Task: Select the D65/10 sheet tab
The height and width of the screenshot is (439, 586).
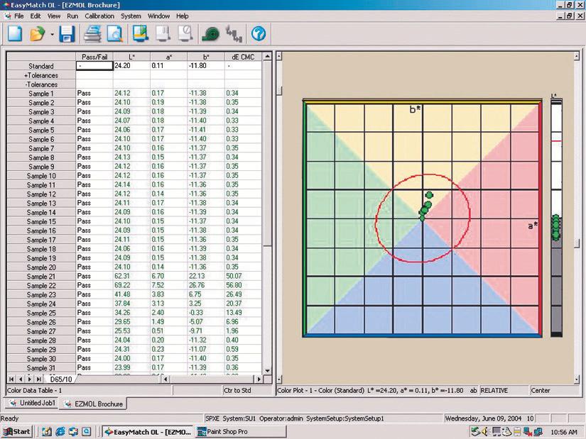Action: [x=60, y=379]
